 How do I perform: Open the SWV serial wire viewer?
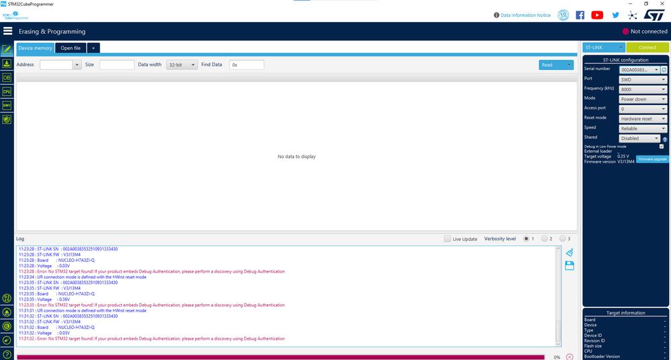[x=7, y=106]
